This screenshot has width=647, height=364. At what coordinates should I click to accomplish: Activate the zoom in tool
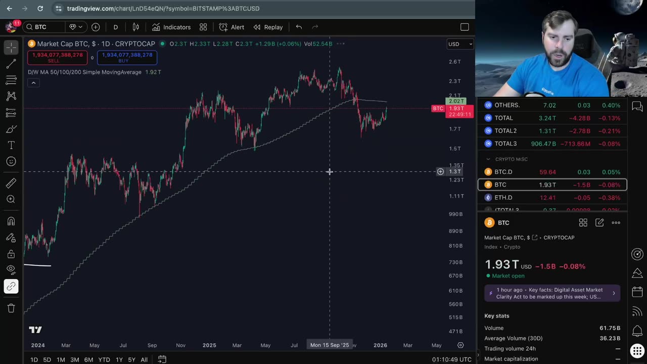pos(11,199)
